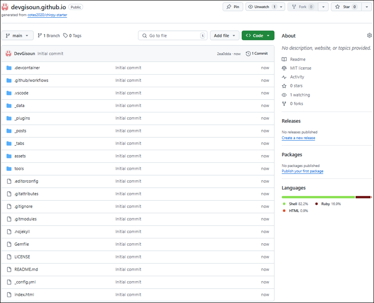Click the About section settings gear icon
This screenshot has width=374, height=303.
(x=369, y=35)
